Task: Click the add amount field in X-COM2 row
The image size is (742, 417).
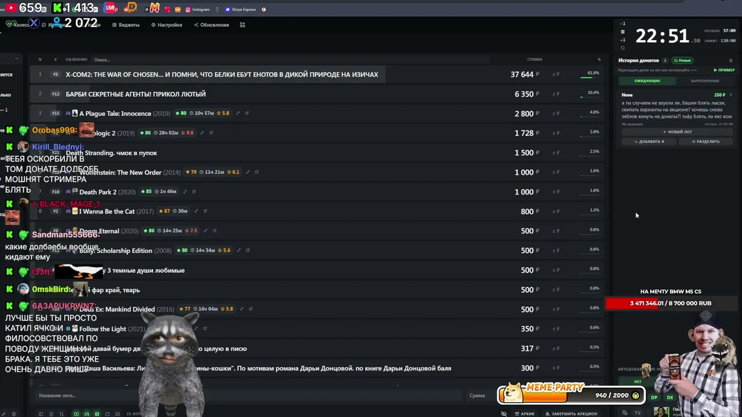Action: click(556, 74)
